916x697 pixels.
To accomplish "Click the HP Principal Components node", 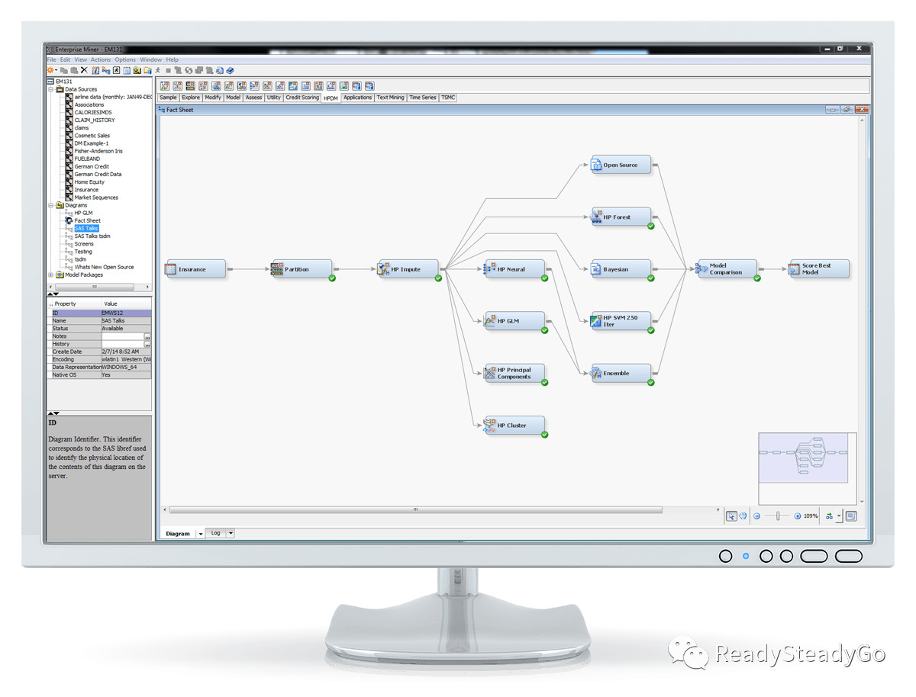I will (x=515, y=373).
